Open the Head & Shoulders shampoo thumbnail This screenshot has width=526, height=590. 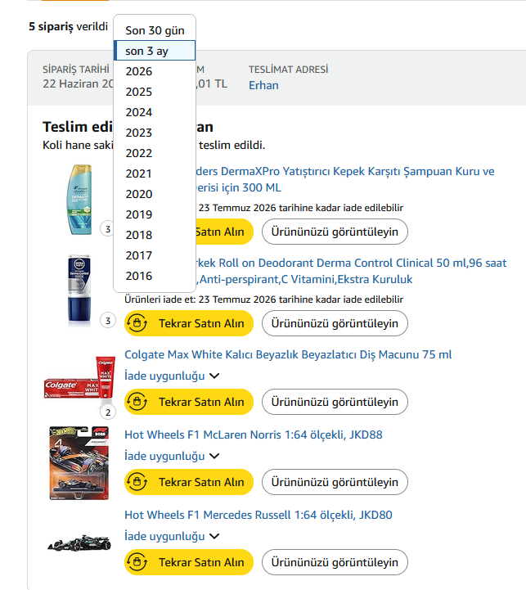pos(79,200)
